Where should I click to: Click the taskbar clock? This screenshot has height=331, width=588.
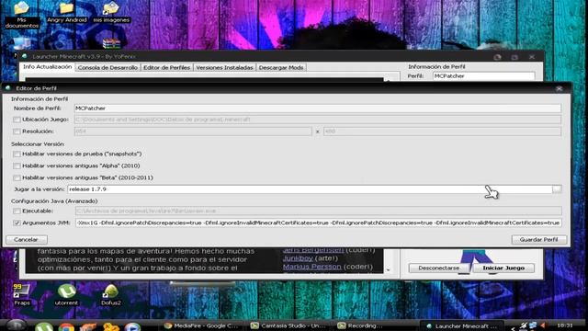[x=565, y=325]
